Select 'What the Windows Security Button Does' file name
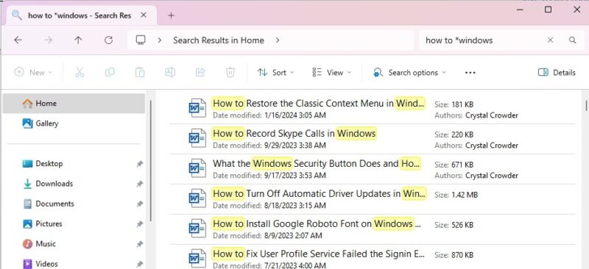 coord(317,164)
